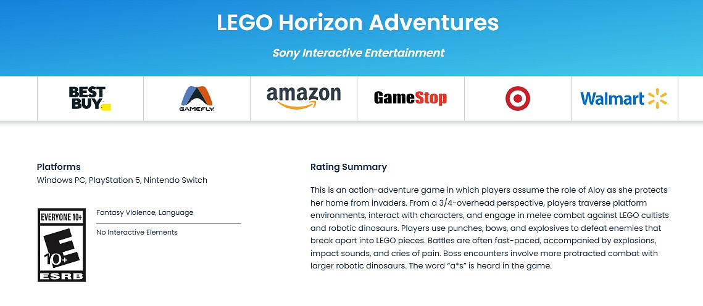This screenshot has height=306, width=703.
Task: Open the Best Buy retailer logo
Action: tap(88, 98)
